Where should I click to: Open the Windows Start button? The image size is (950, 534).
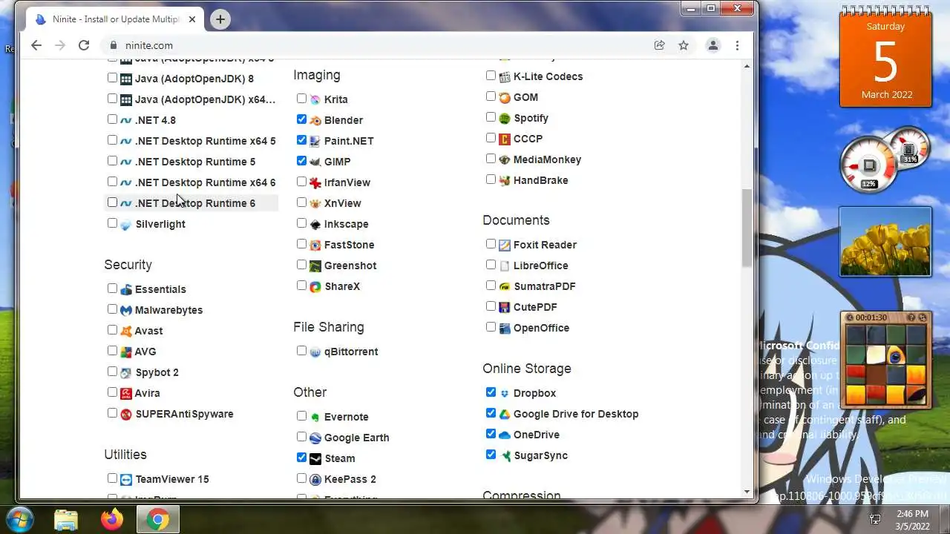pos(20,519)
